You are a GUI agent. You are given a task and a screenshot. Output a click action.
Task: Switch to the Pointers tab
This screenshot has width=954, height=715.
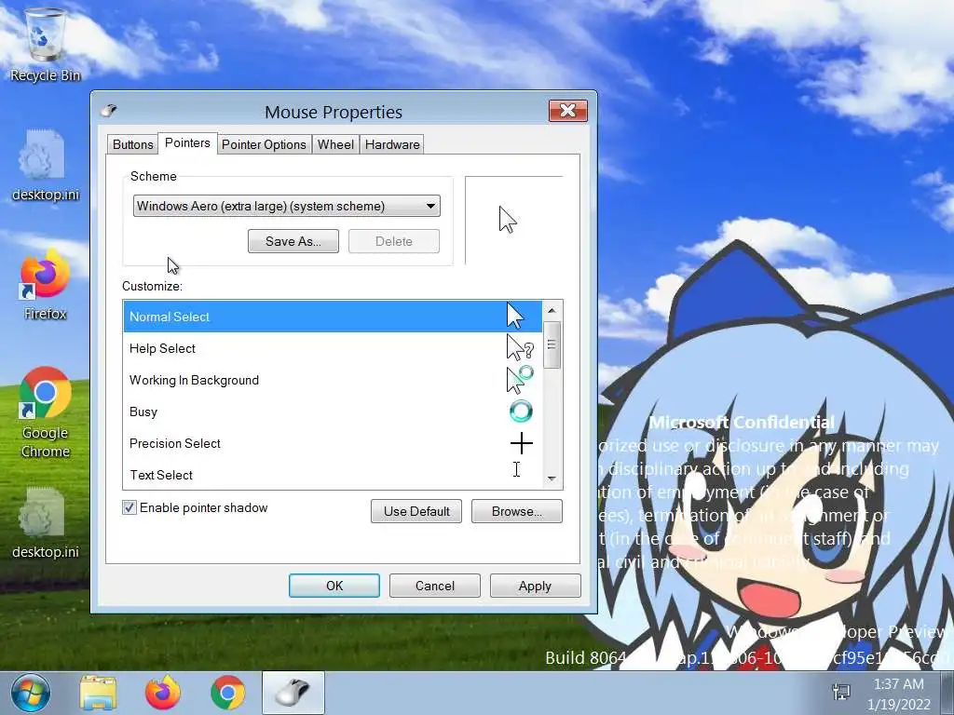click(187, 142)
